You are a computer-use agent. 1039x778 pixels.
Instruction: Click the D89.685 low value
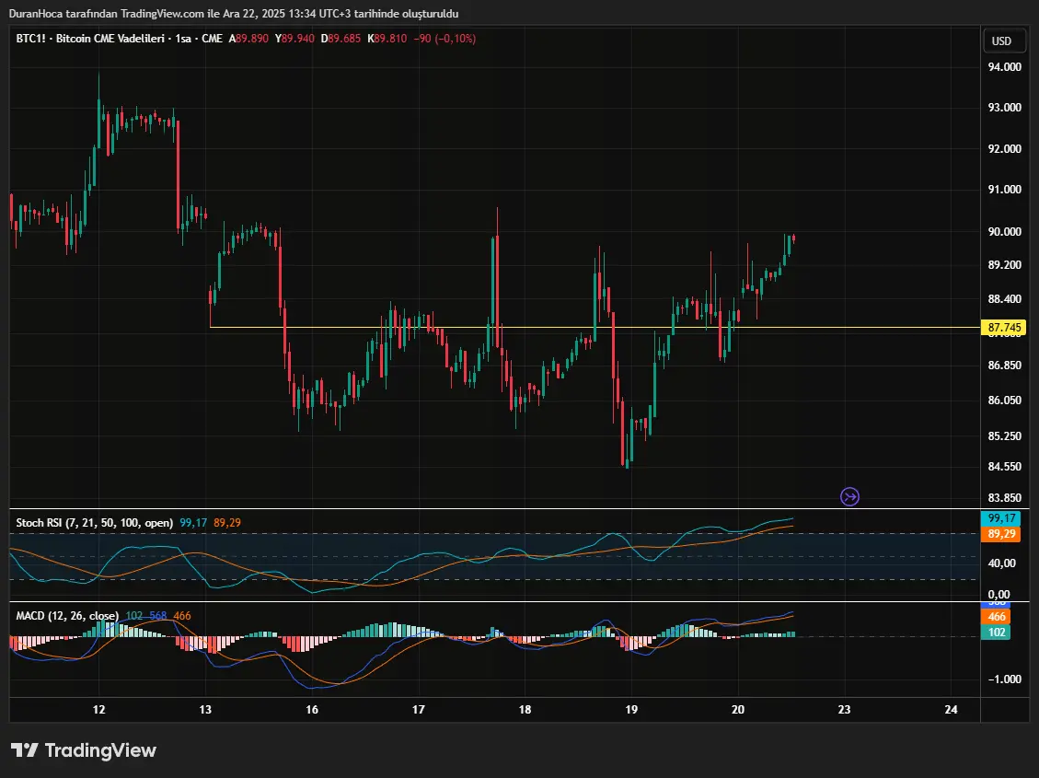(341, 39)
